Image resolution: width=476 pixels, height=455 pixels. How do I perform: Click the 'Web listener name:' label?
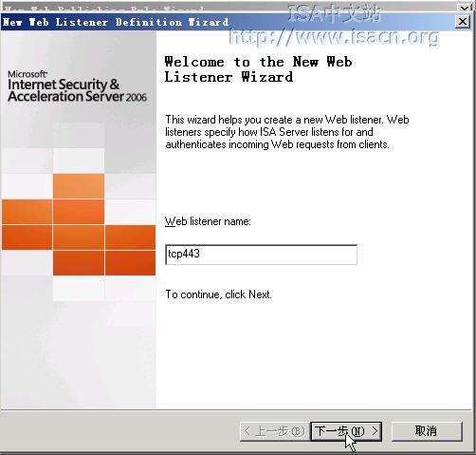click(x=208, y=221)
